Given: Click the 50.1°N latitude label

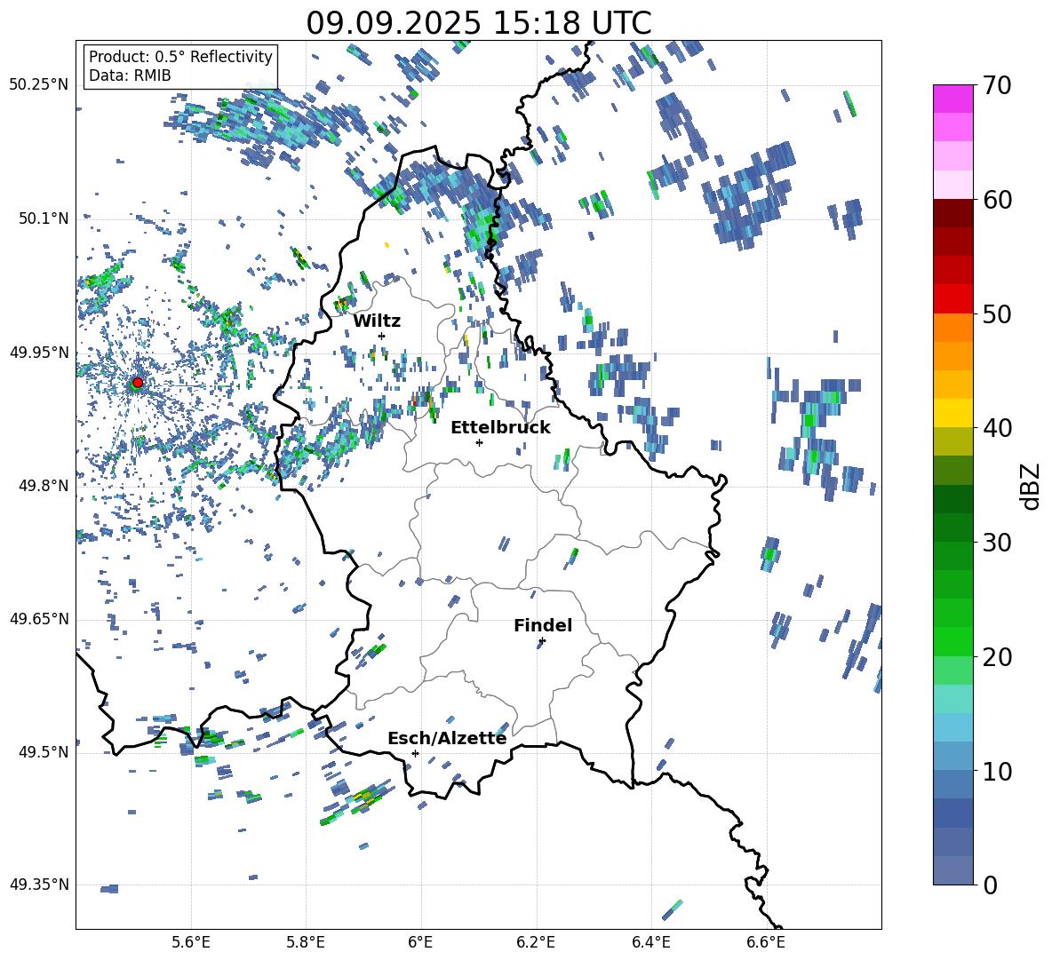Looking at the screenshot, I should pyautogui.click(x=43, y=218).
